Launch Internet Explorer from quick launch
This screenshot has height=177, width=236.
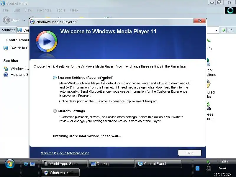click(26, 164)
